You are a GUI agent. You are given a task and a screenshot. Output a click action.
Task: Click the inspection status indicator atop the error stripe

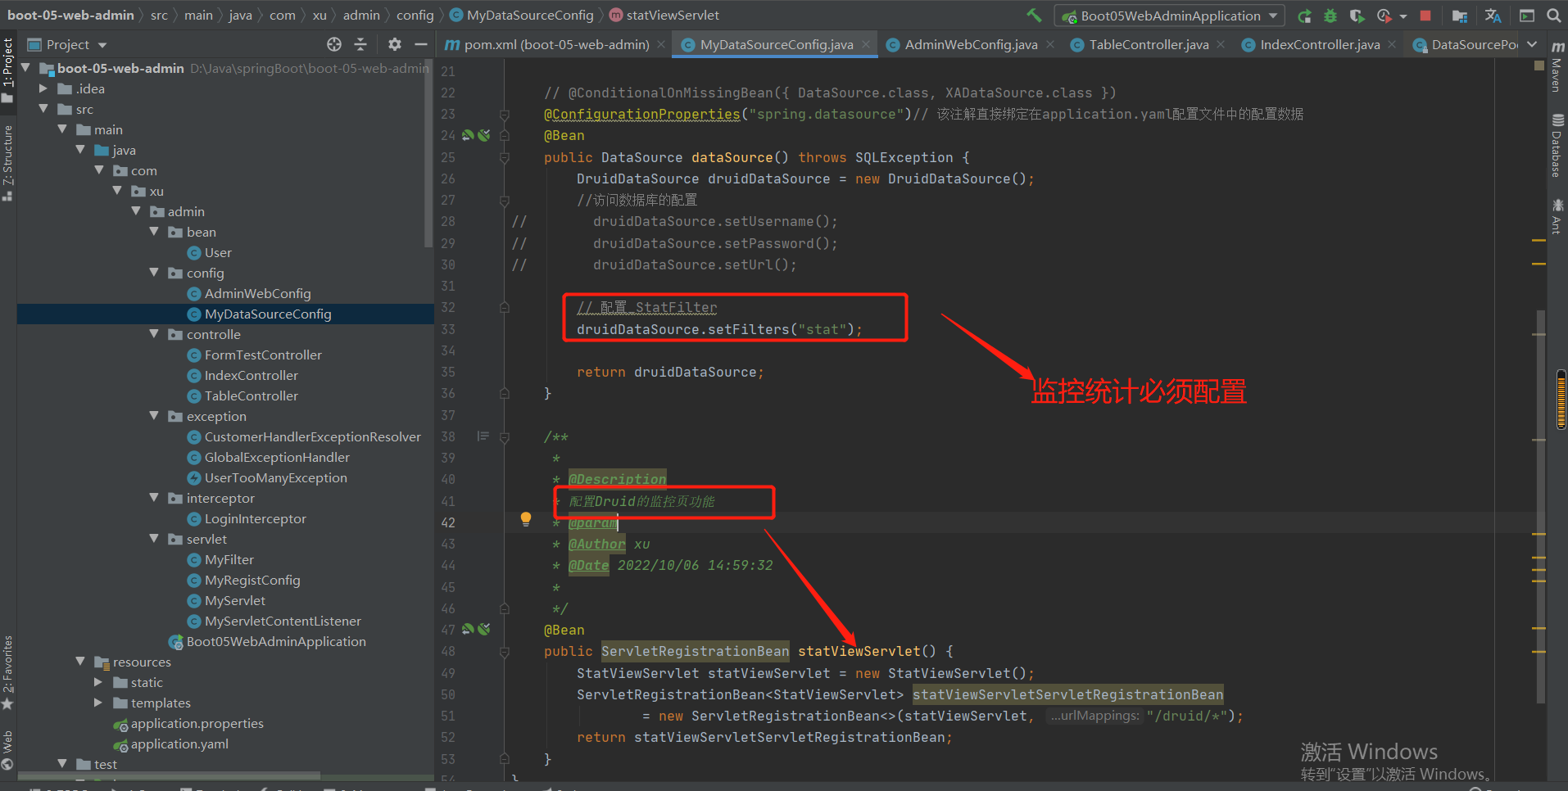1539,66
